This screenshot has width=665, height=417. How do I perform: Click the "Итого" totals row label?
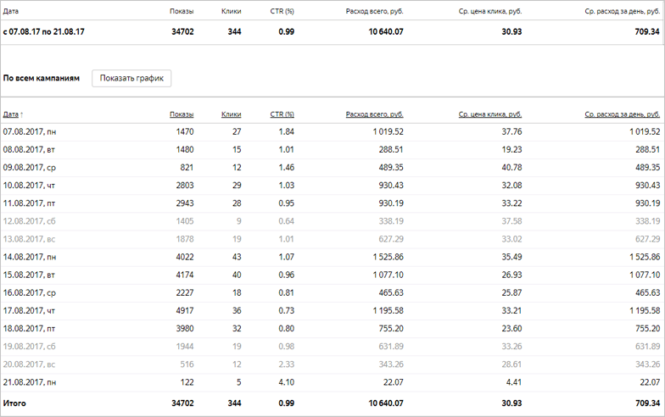pos(14,403)
